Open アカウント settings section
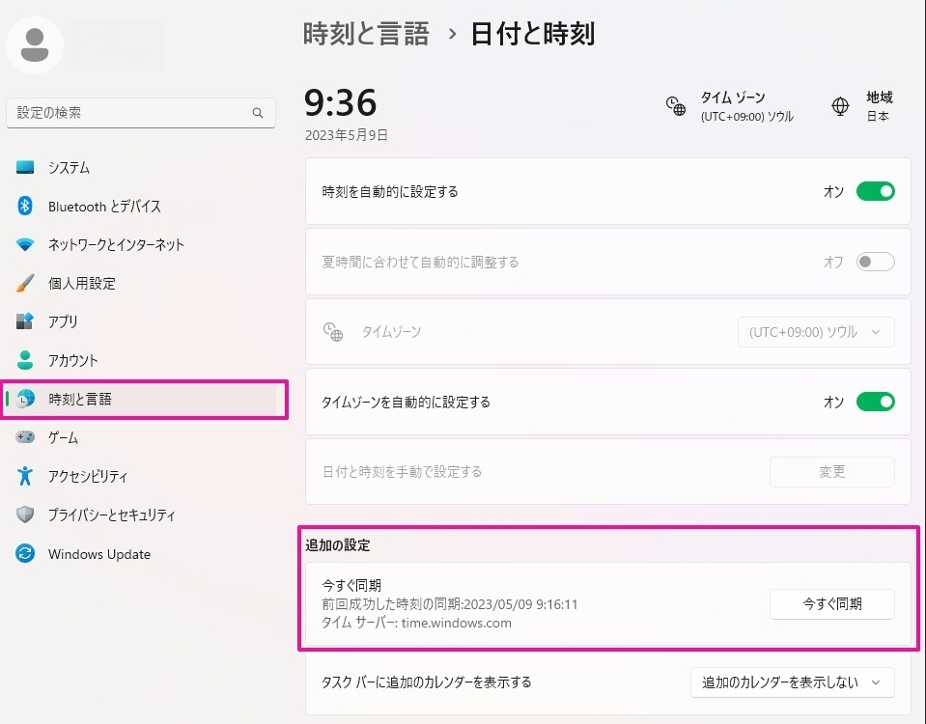Image resolution: width=926 pixels, height=724 pixels. [x=73, y=360]
